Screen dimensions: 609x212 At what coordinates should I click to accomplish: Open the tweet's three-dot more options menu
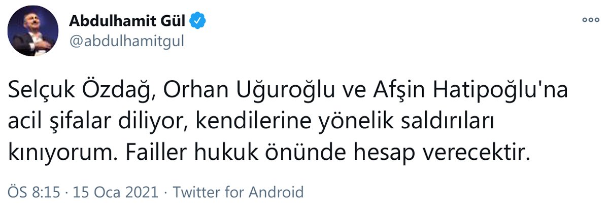tap(591, 21)
